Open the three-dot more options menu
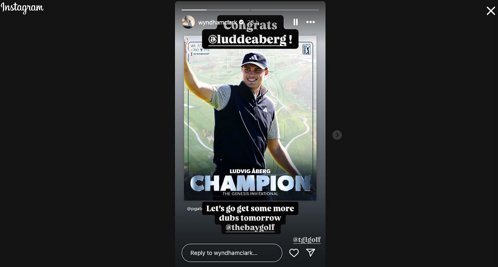498x267 pixels. coord(311,22)
